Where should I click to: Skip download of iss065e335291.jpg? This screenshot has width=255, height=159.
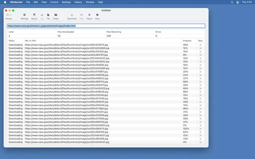(200, 112)
